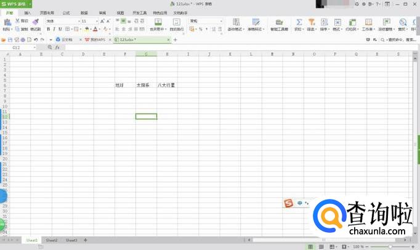Click the Name Box showing G12

coord(18,47)
